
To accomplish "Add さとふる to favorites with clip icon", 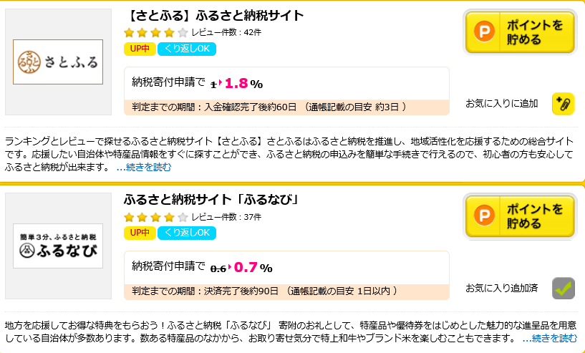I will [x=563, y=103].
